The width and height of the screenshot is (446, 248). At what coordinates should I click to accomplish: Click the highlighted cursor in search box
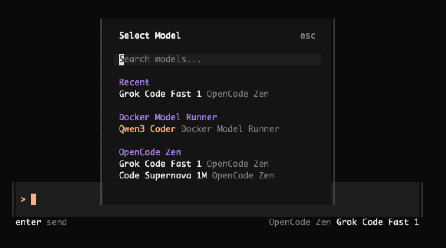coord(121,59)
